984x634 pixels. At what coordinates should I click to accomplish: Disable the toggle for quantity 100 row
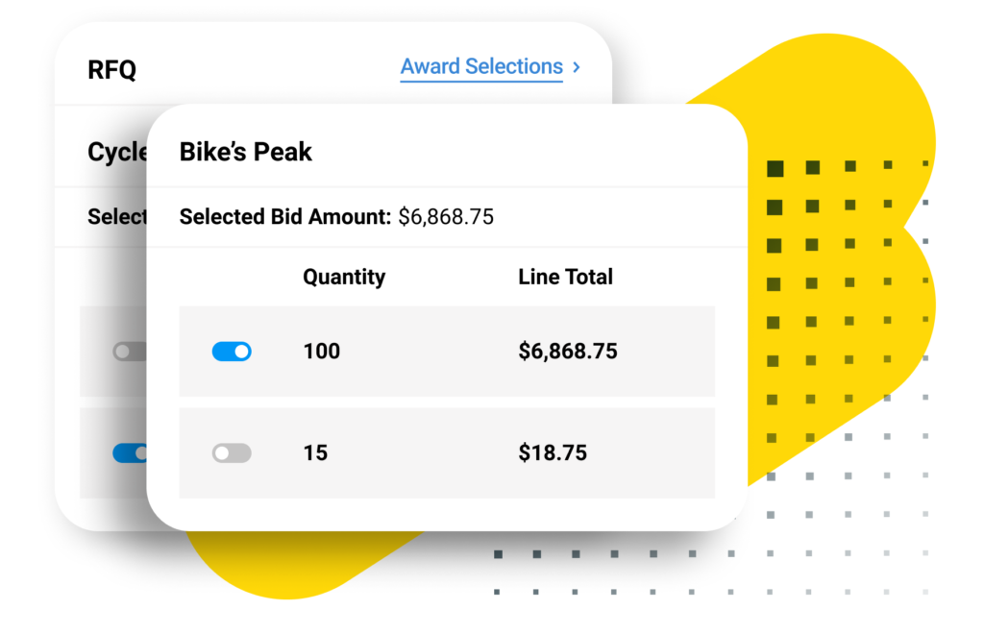[232, 352]
